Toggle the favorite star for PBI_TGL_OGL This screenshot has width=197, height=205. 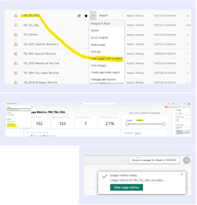point(86,16)
